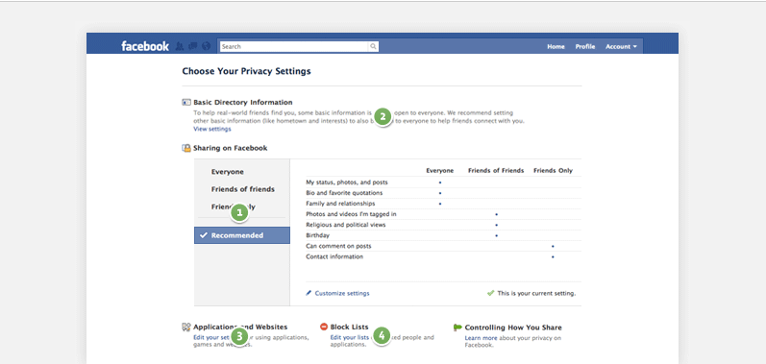766x364 pixels.
Task: Open friend requests icon in header
Action: pyautogui.click(x=180, y=46)
